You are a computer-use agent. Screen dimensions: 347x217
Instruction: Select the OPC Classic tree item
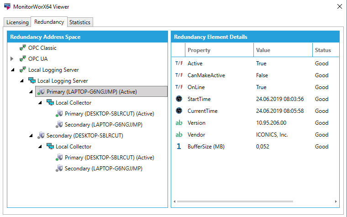[42, 48]
